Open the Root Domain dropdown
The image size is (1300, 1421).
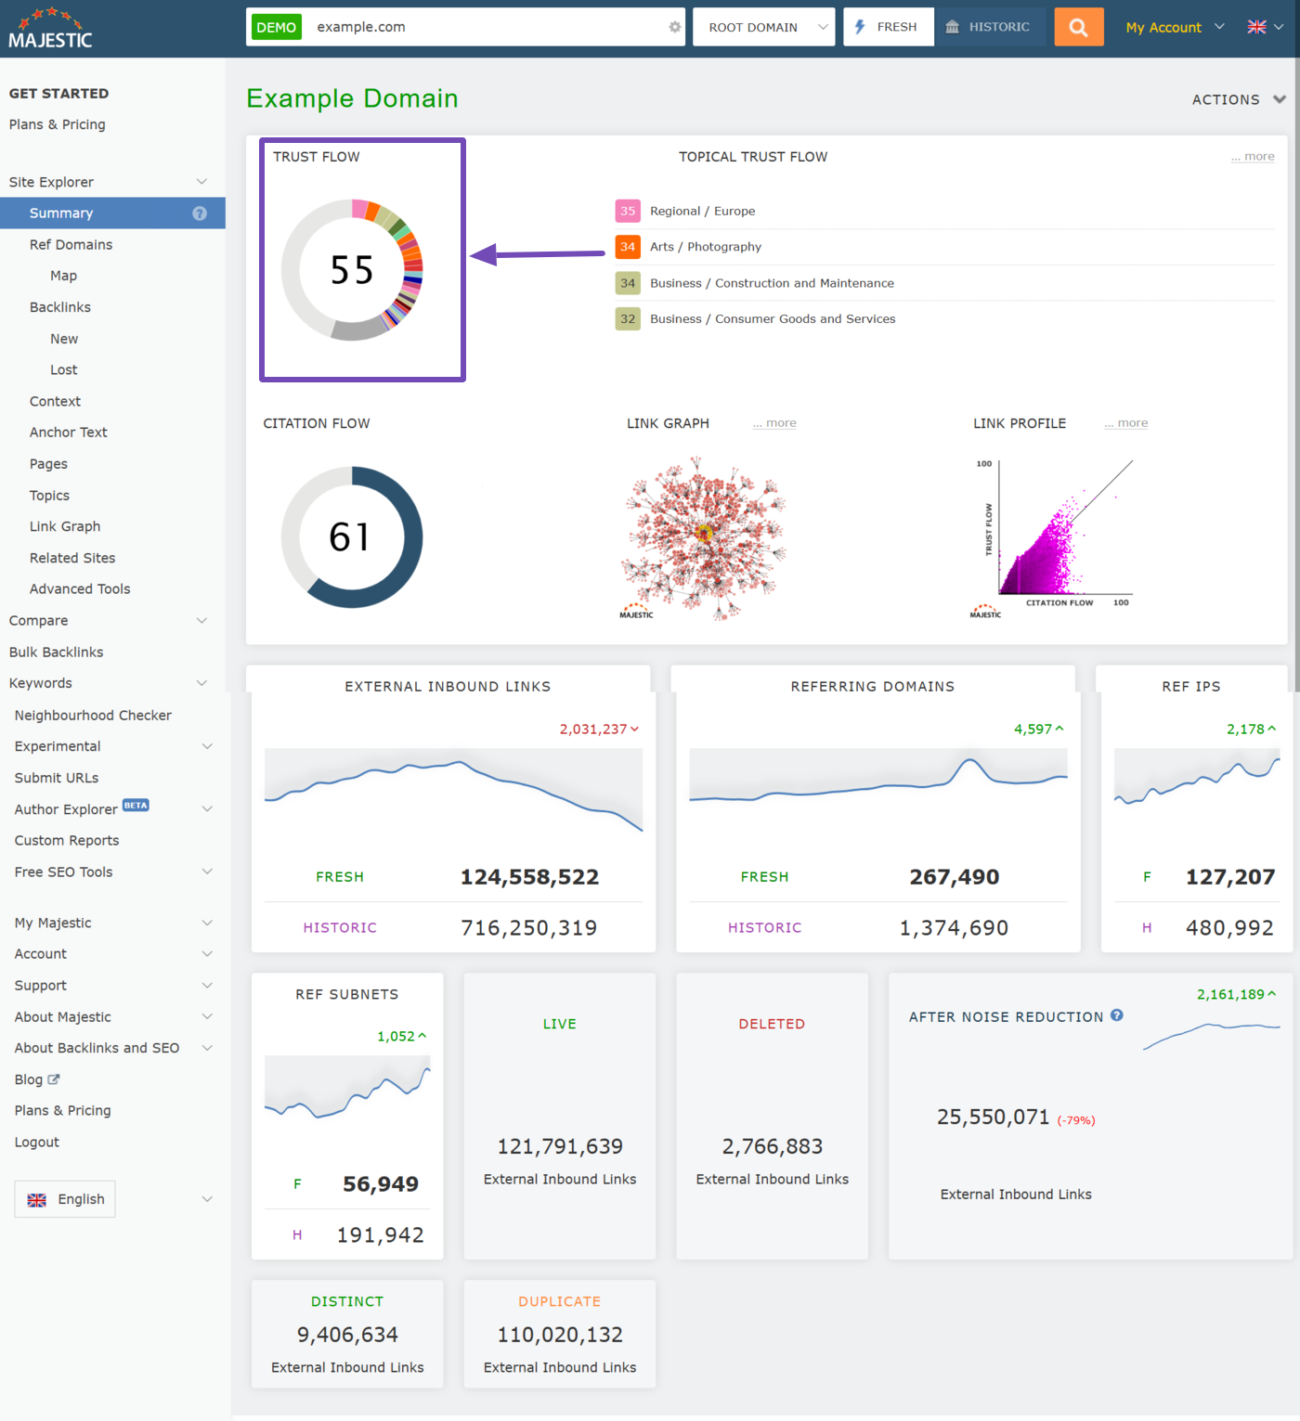point(764,27)
